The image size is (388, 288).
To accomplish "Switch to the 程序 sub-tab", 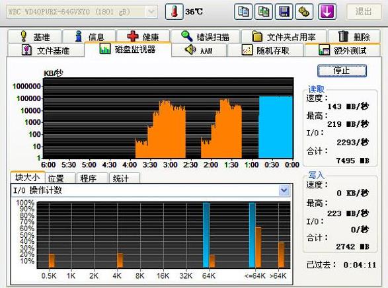I will [x=93, y=178].
